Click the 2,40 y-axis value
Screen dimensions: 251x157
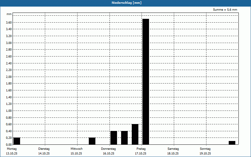click(x=9, y=63)
